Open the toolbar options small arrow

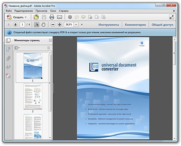click(82, 25)
